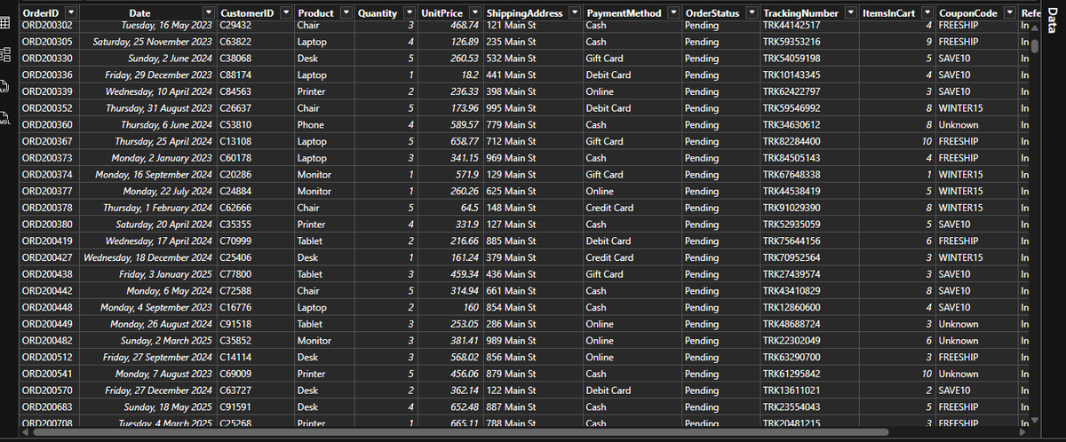Select unit price cell 18.2
The image size is (1066, 442).
tap(449, 75)
